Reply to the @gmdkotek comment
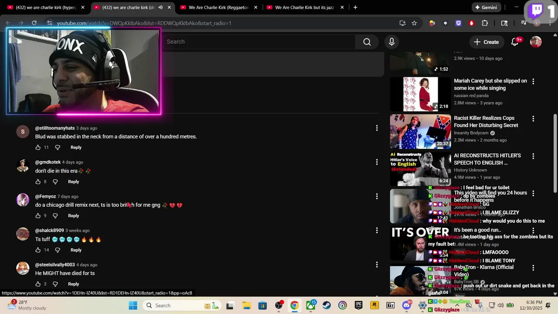Image resolution: width=558 pixels, height=314 pixels. coord(74,181)
